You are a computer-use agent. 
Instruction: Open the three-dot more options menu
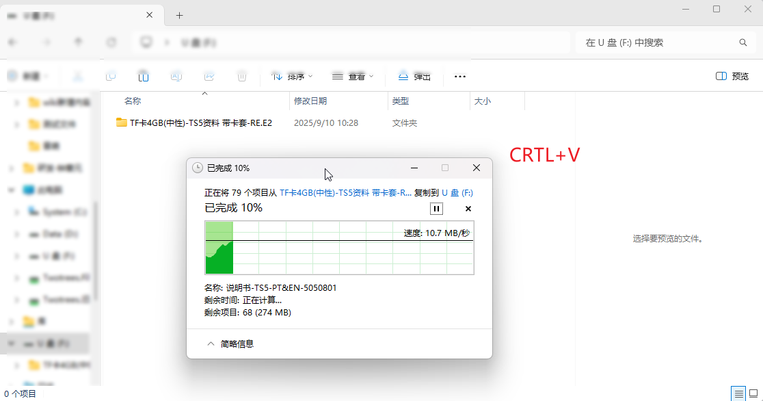click(x=460, y=77)
